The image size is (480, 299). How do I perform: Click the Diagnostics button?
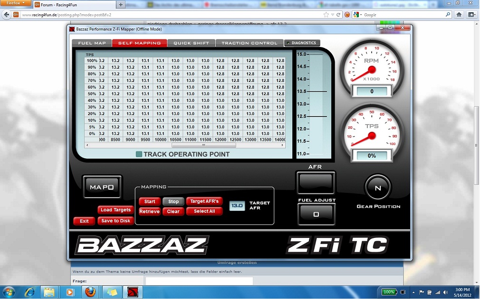coord(302,43)
